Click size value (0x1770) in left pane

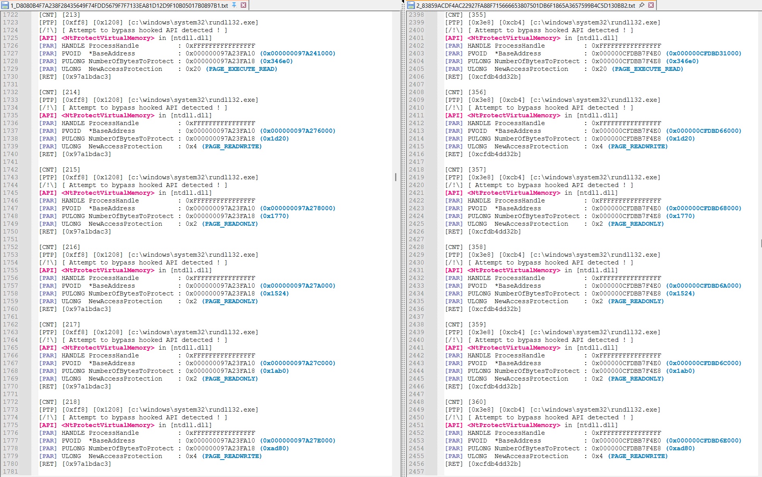click(x=274, y=216)
